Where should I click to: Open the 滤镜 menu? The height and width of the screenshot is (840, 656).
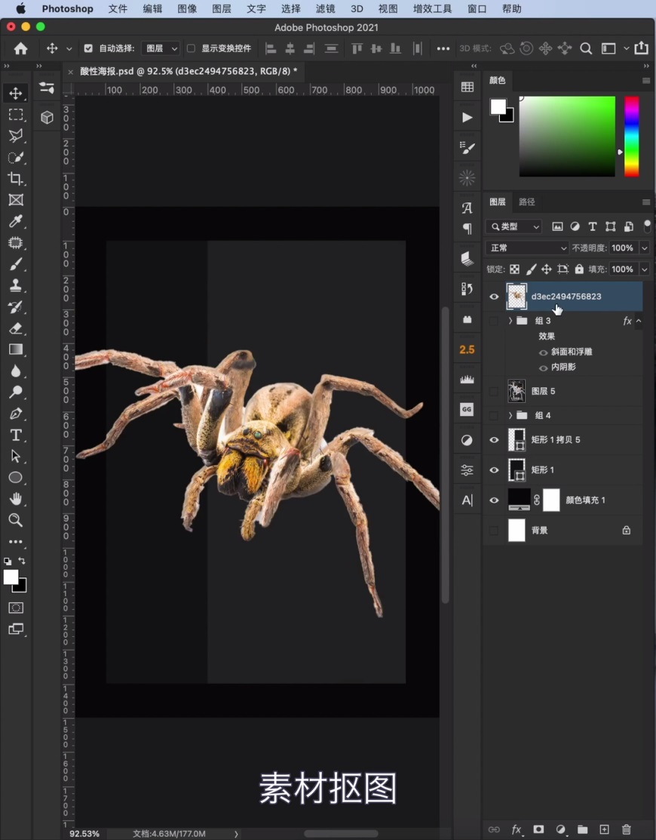(325, 8)
